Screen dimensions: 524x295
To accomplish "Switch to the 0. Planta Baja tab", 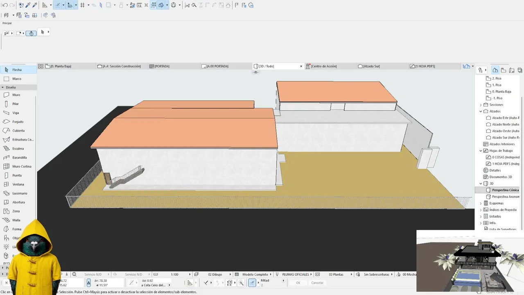I will [70, 66].
